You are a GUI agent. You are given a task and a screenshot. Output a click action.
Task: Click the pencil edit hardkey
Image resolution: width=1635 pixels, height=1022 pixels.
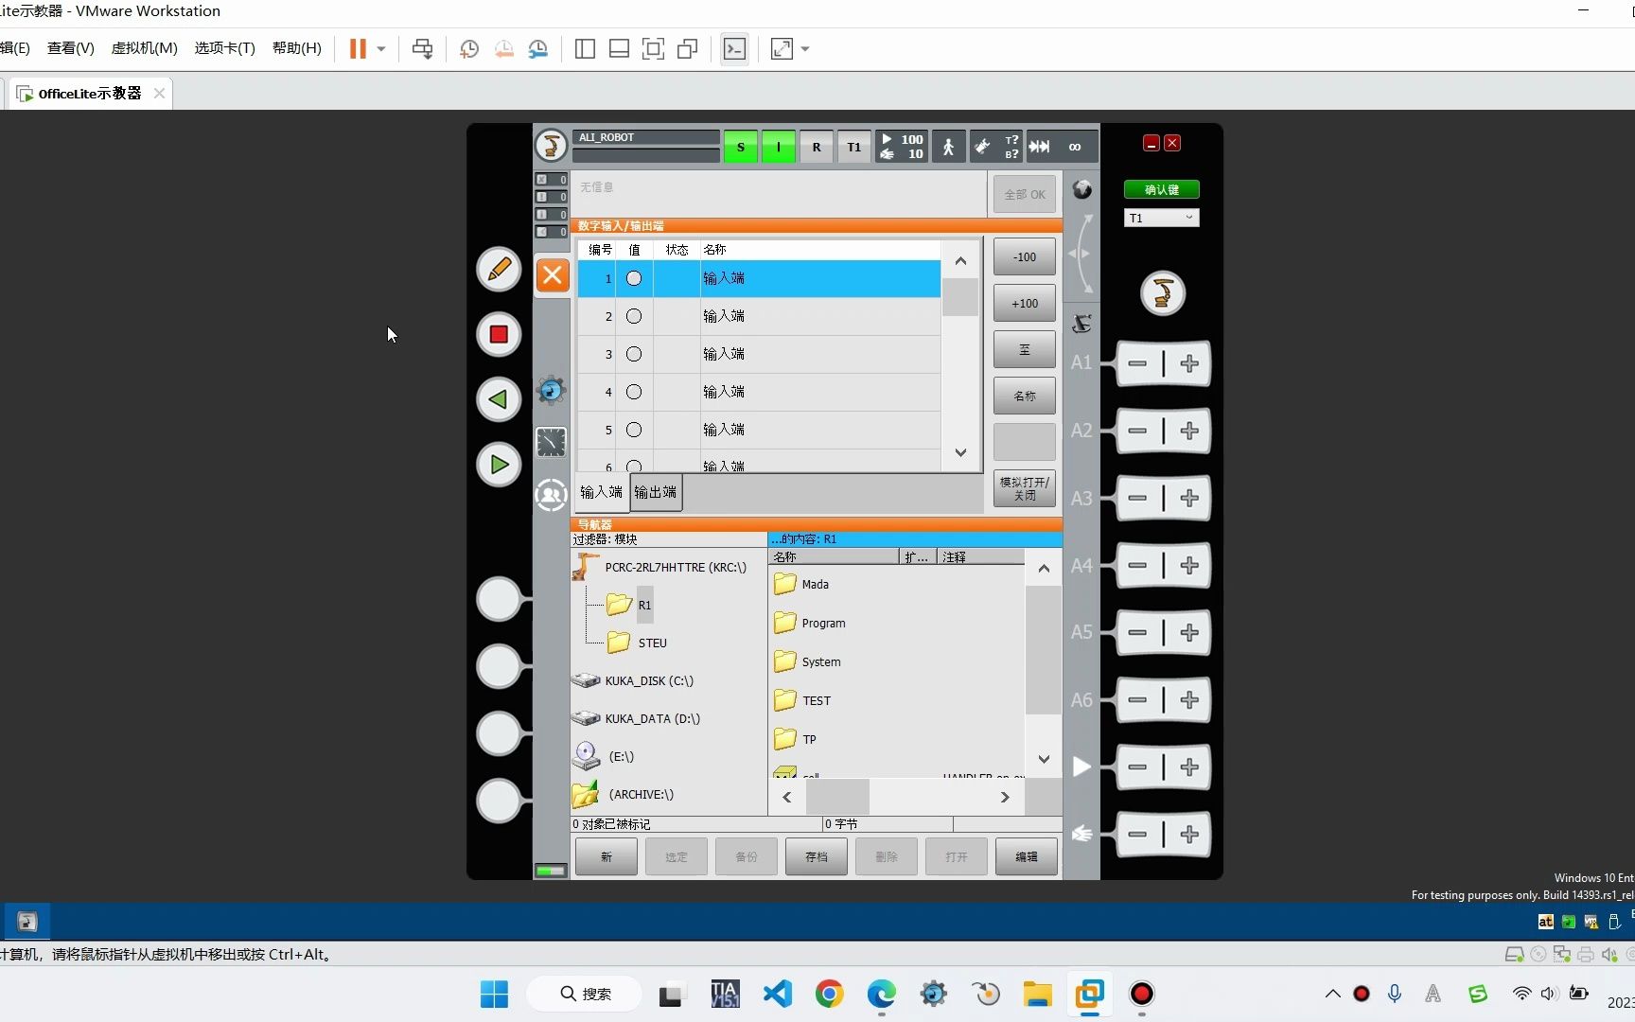pyautogui.click(x=499, y=269)
